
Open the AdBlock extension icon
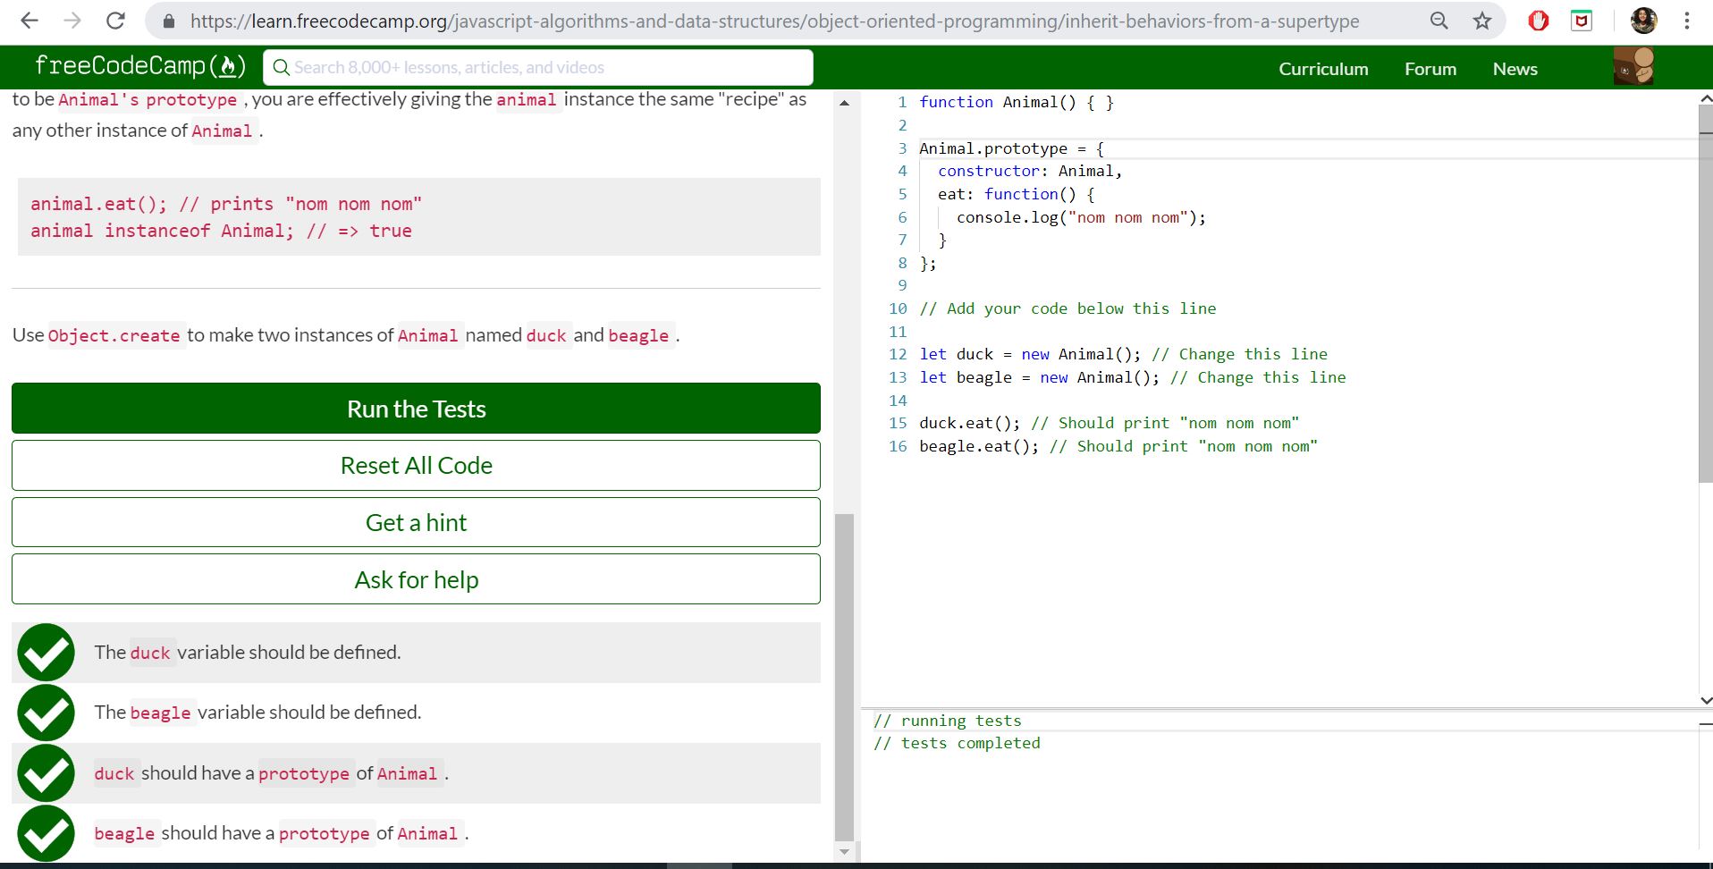coord(1539,21)
